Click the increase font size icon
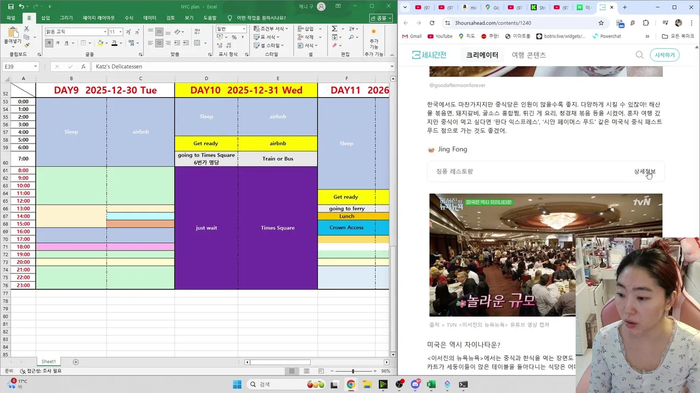The width and height of the screenshot is (700, 393). pos(127,32)
